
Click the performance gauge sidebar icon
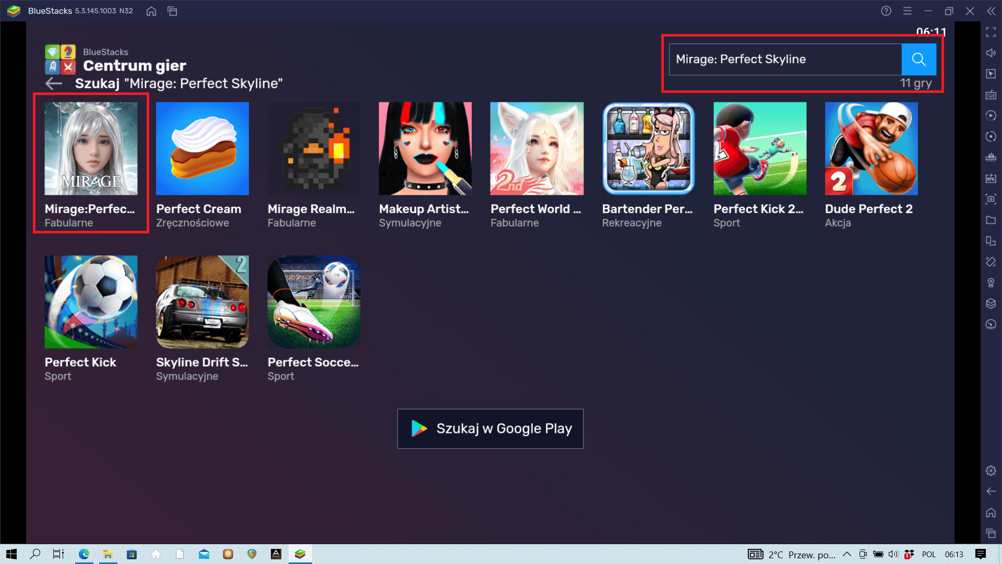(991, 324)
